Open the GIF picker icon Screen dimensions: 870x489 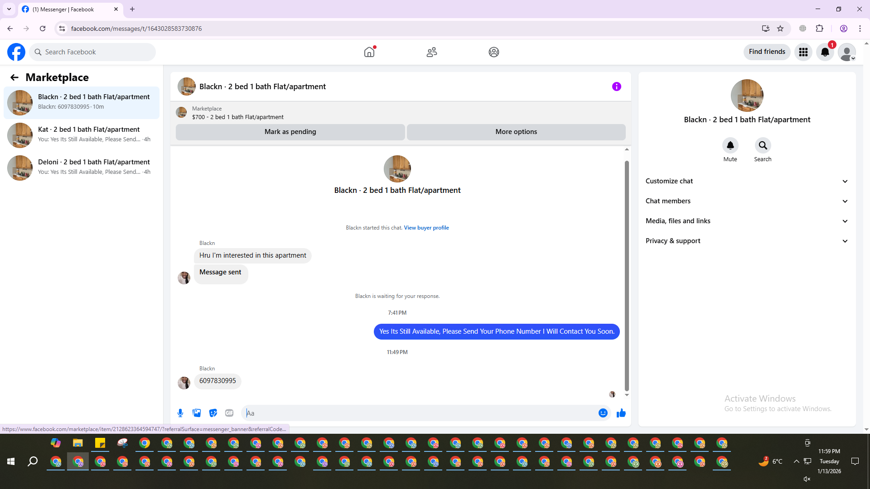tap(229, 413)
